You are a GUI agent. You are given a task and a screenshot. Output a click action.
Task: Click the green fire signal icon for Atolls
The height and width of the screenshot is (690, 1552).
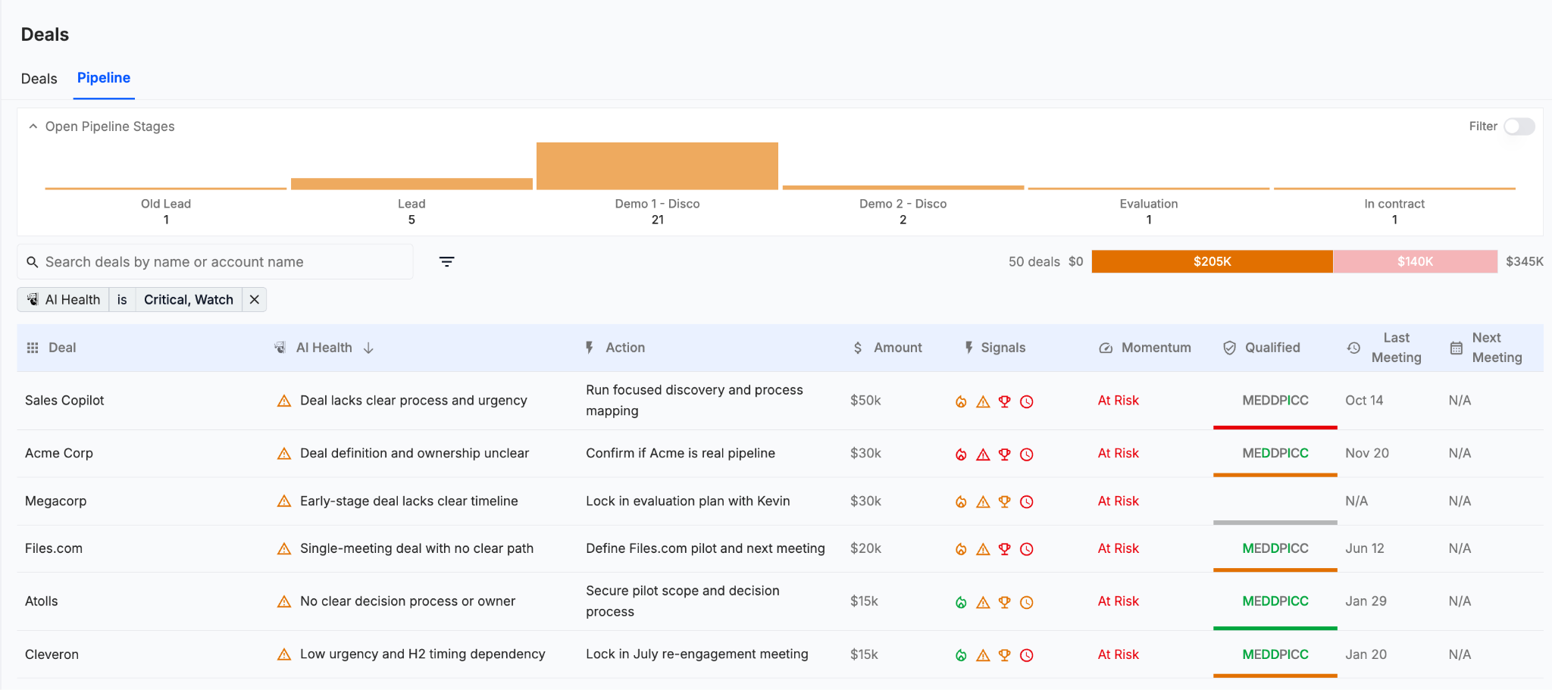961,602
